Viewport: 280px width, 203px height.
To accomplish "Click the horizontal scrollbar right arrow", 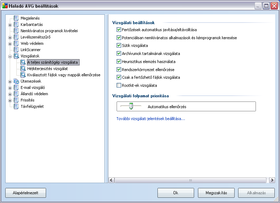I will point(272,180).
